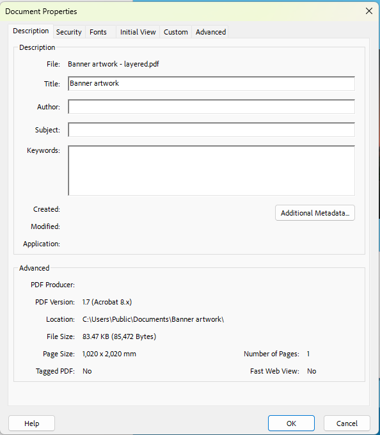Cancel the Document Properties dialog
Screen dimensions: 380x435
(x=347, y=423)
